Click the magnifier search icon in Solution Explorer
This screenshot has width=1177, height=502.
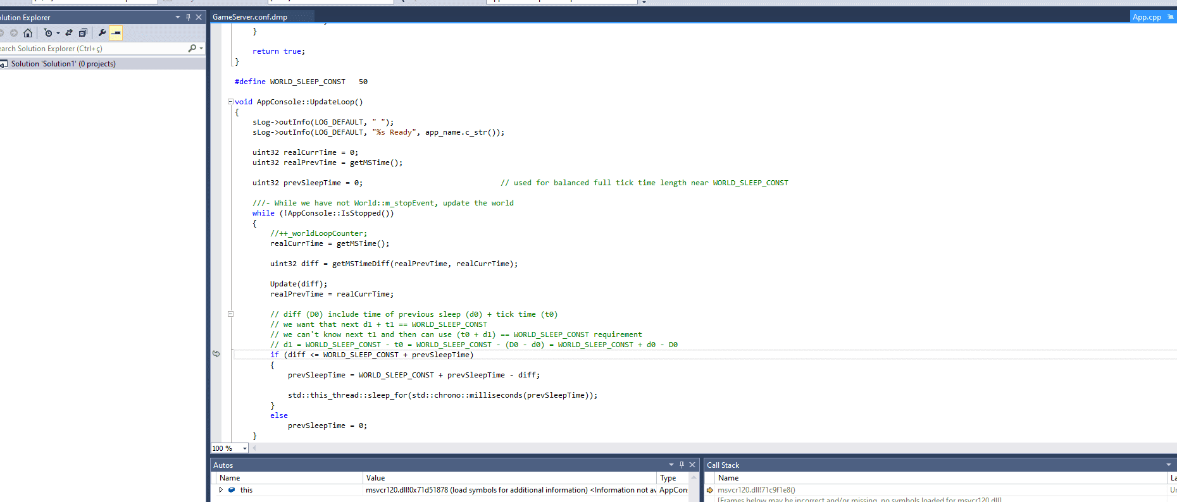[x=192, y=48]
